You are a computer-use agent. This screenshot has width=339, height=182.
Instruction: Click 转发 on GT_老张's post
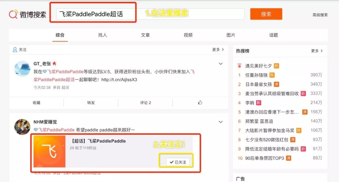[x=91, y=103]
